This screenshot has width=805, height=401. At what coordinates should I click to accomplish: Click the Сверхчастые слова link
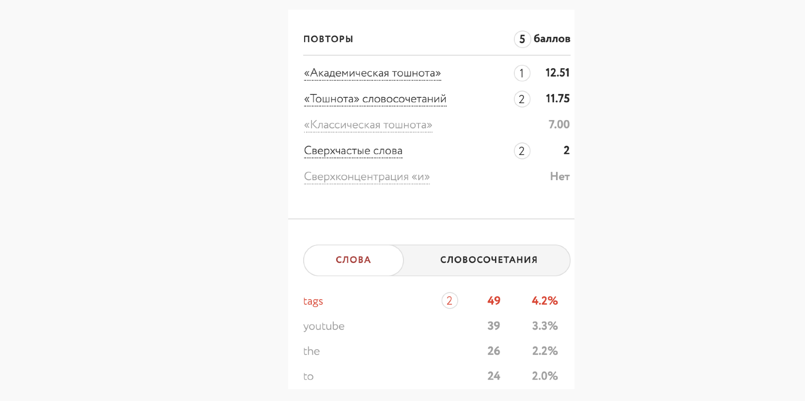353,151
